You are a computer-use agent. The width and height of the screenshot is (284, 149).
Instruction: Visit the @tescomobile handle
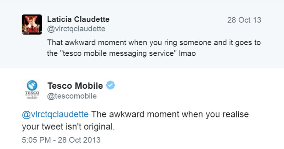click(x=72, y=96)
